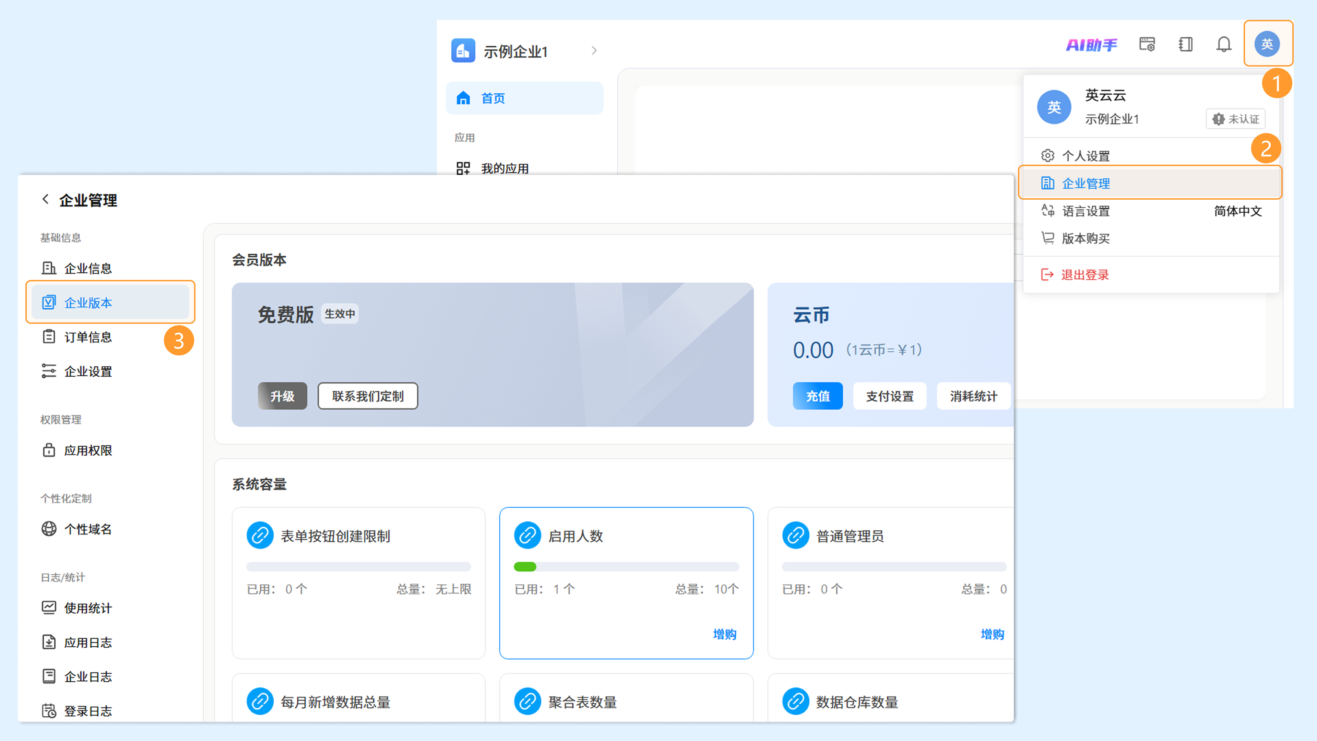Open 企业日志 in left navigation
Viewport: 1317px width, 741px height.
click(110, 676)
